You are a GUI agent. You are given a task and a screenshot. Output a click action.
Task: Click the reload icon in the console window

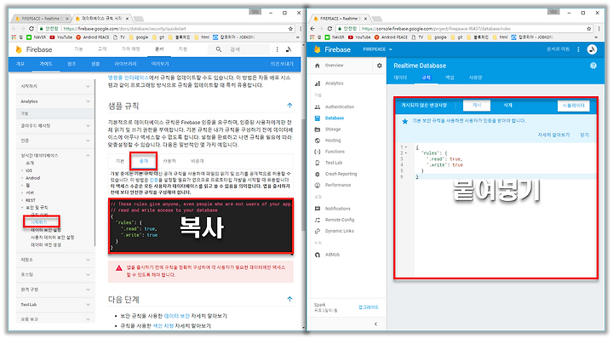click(329, 29)
